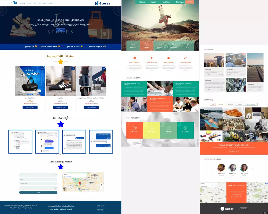Screen dimensions: 268x214
Task: Select the Business portfolio filter tab
Action: point(221,104)
